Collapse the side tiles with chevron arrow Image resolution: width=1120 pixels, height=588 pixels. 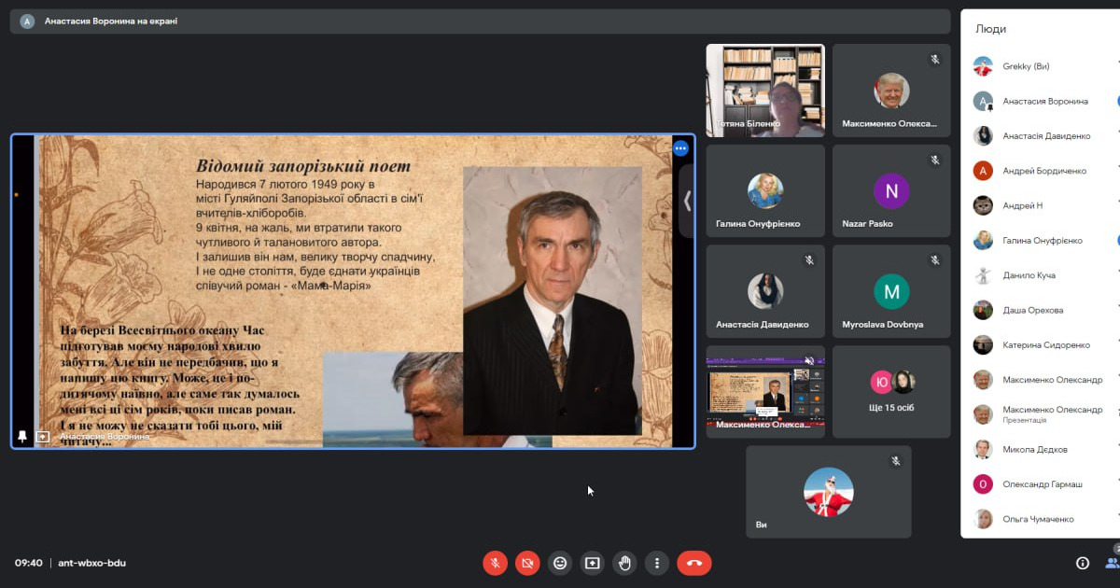[687, 200]
